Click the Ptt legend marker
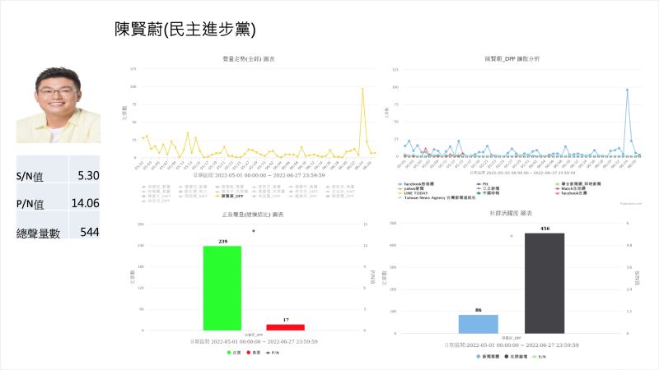The height and width of the screenshot is (370, 659). coord(476,184)
